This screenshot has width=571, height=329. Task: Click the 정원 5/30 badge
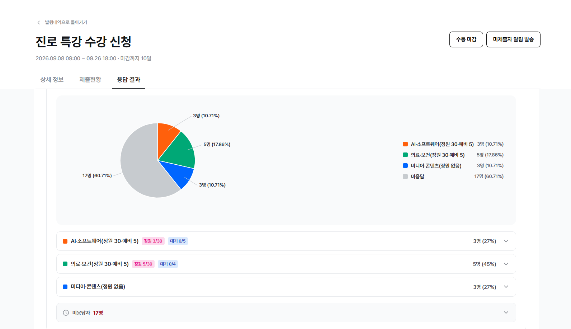click(143, 264)
